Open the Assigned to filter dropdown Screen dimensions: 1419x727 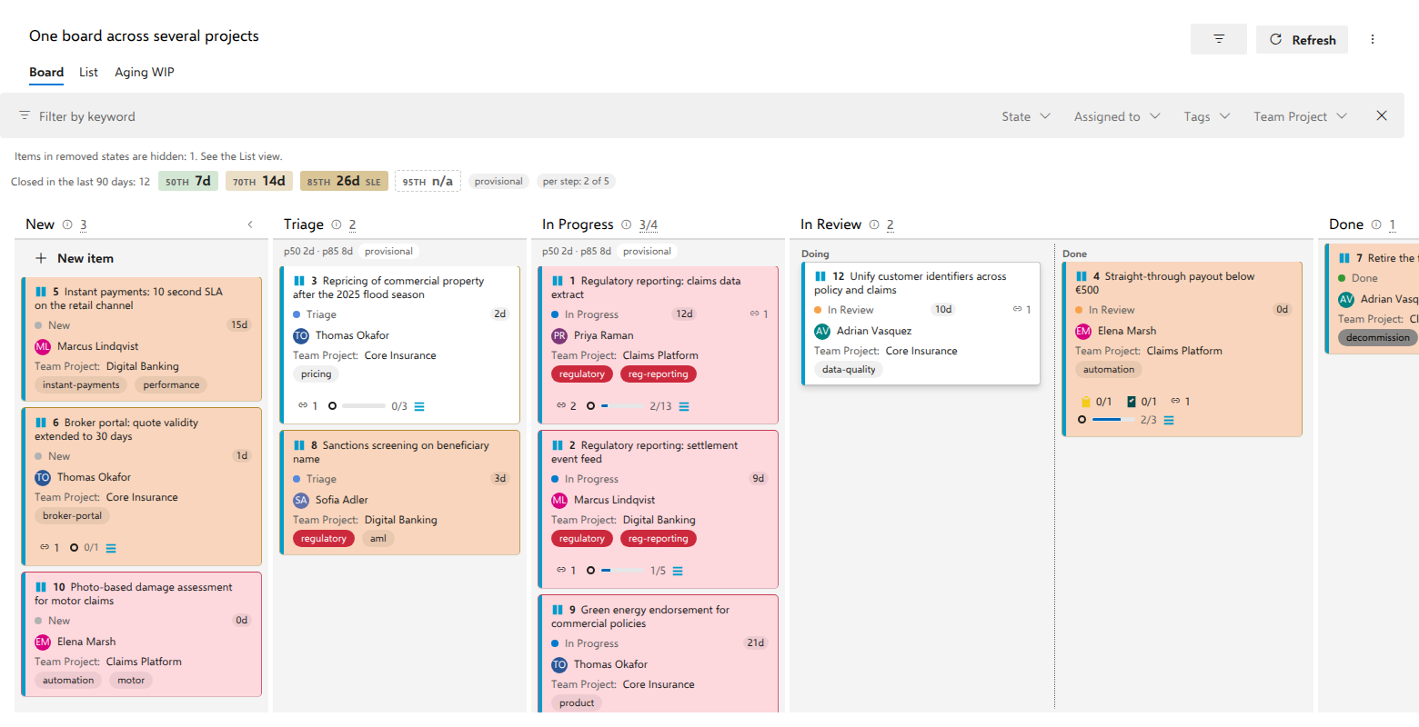tap(1117, 116)
